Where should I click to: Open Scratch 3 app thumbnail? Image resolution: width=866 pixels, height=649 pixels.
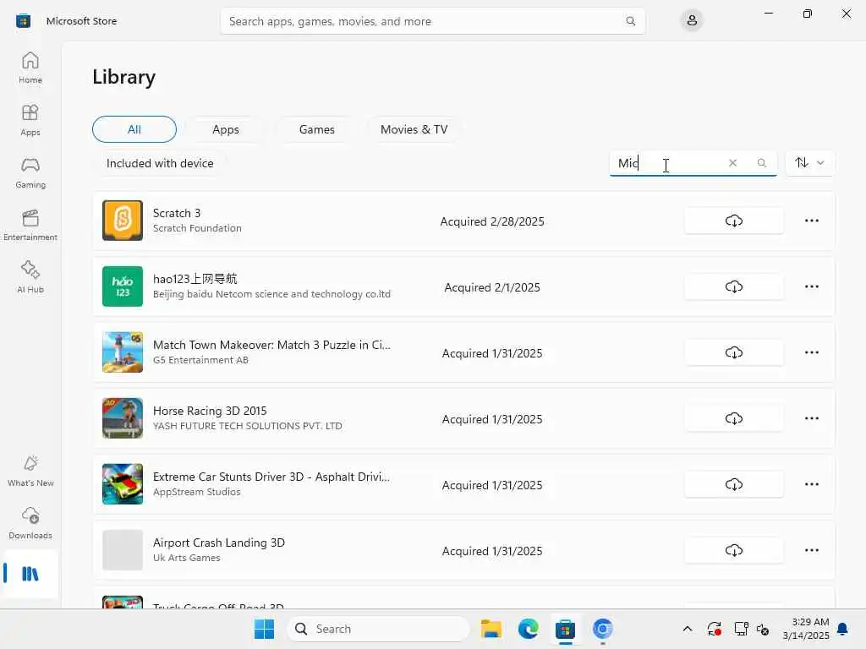coord(123,221)
